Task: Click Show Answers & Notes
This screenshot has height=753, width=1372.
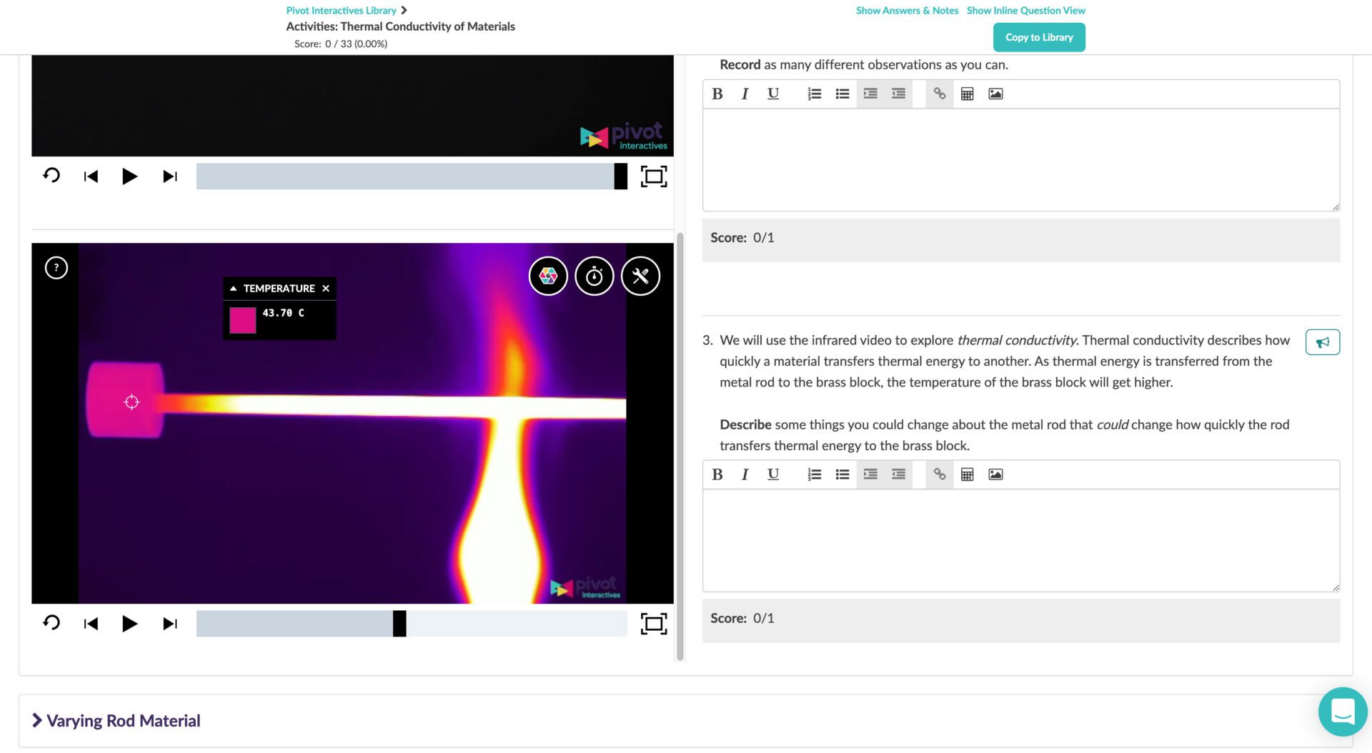Action: click(x=907, y=11)
